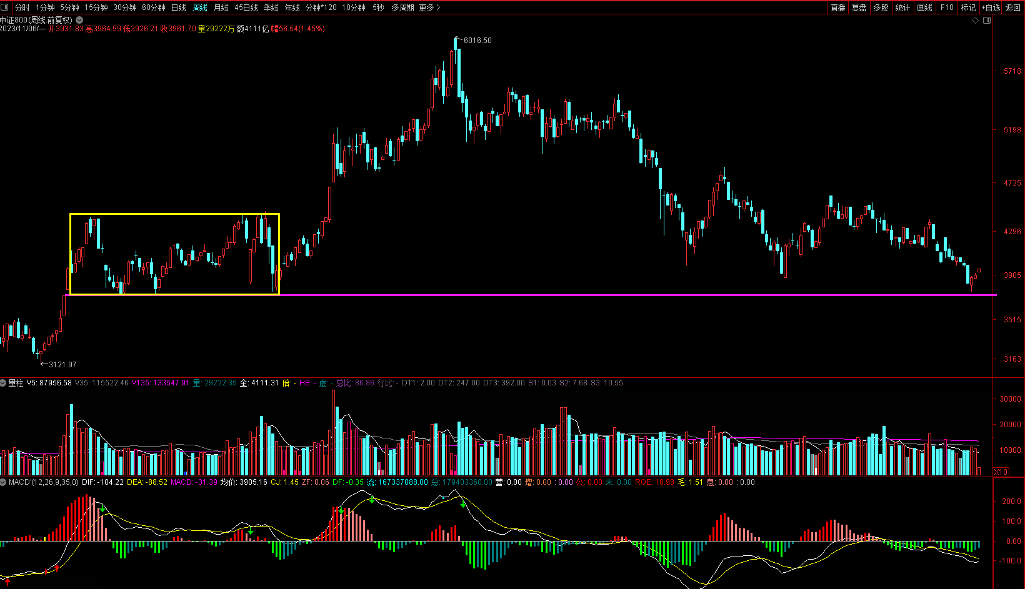Image resolution: width=1025 pixels, height=589 pixels.
Task: Toggle the left sidebar panel icon
Action: (x=5, y=7)
